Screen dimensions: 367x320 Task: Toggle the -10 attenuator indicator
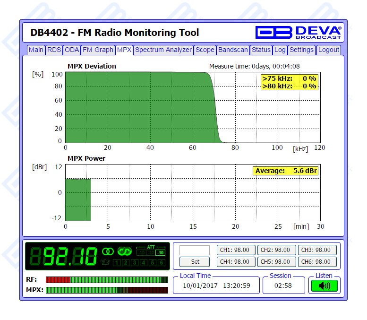[x=141, y=253]
